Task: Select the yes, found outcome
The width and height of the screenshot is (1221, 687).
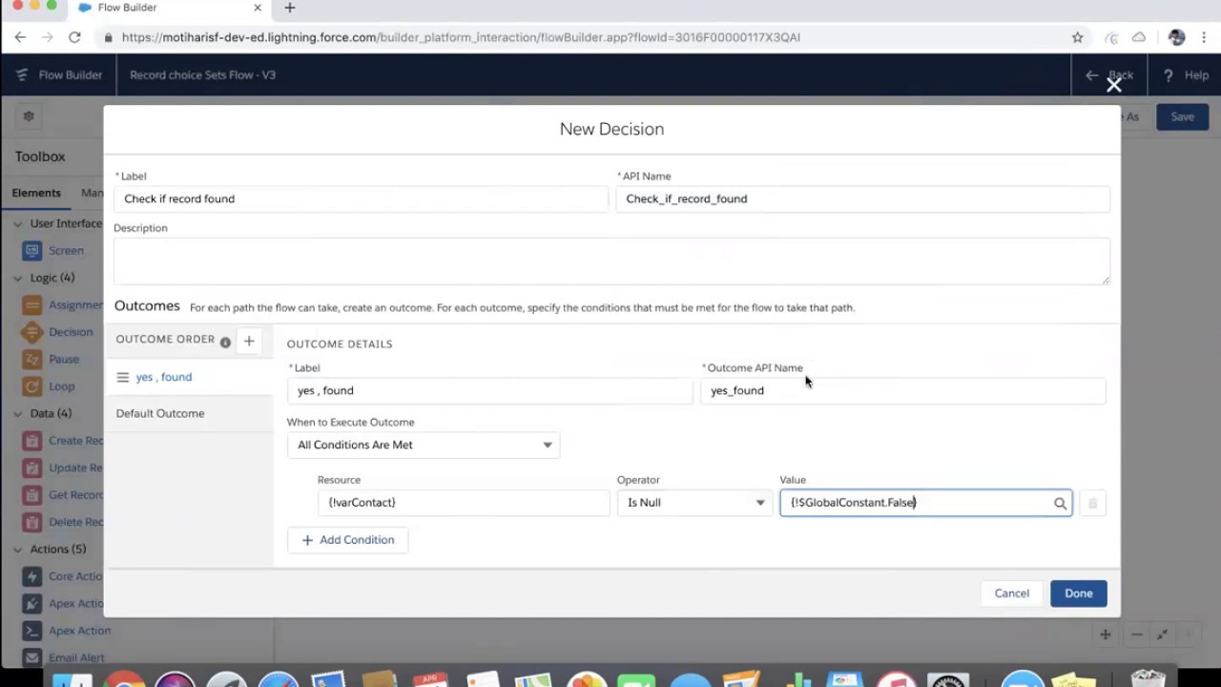Action: click(164, 377)
